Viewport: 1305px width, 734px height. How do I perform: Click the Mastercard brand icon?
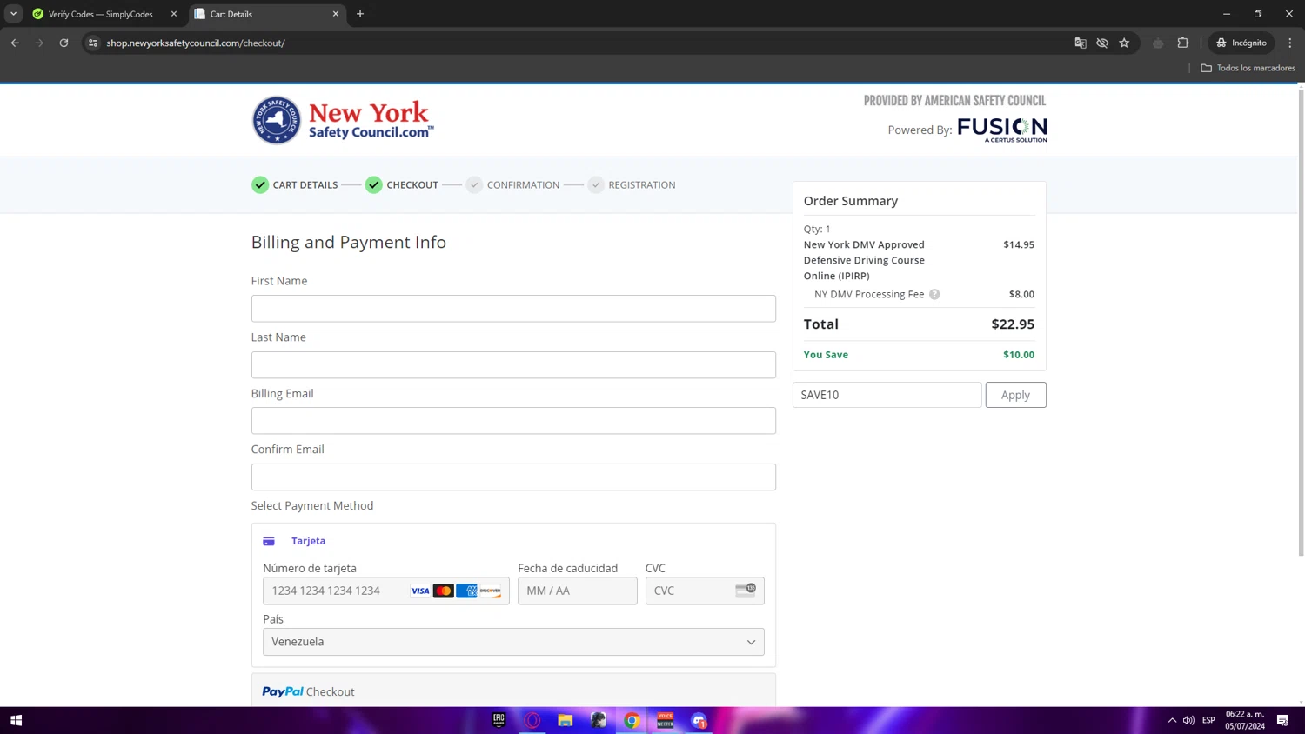[x=444, y=591]
